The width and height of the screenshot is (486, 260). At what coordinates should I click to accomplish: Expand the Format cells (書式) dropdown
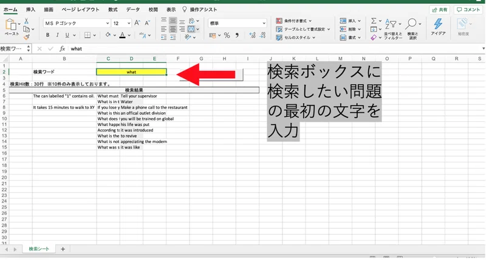[359, 38]
